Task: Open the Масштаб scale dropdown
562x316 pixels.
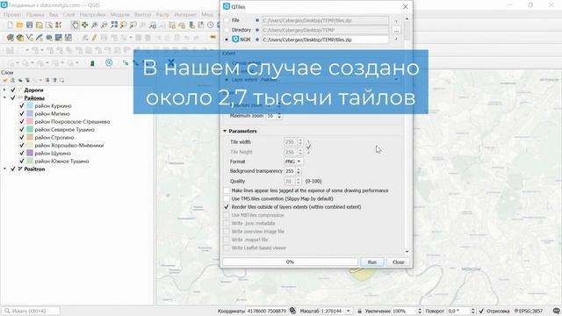Action: click(x=348, y=311)
